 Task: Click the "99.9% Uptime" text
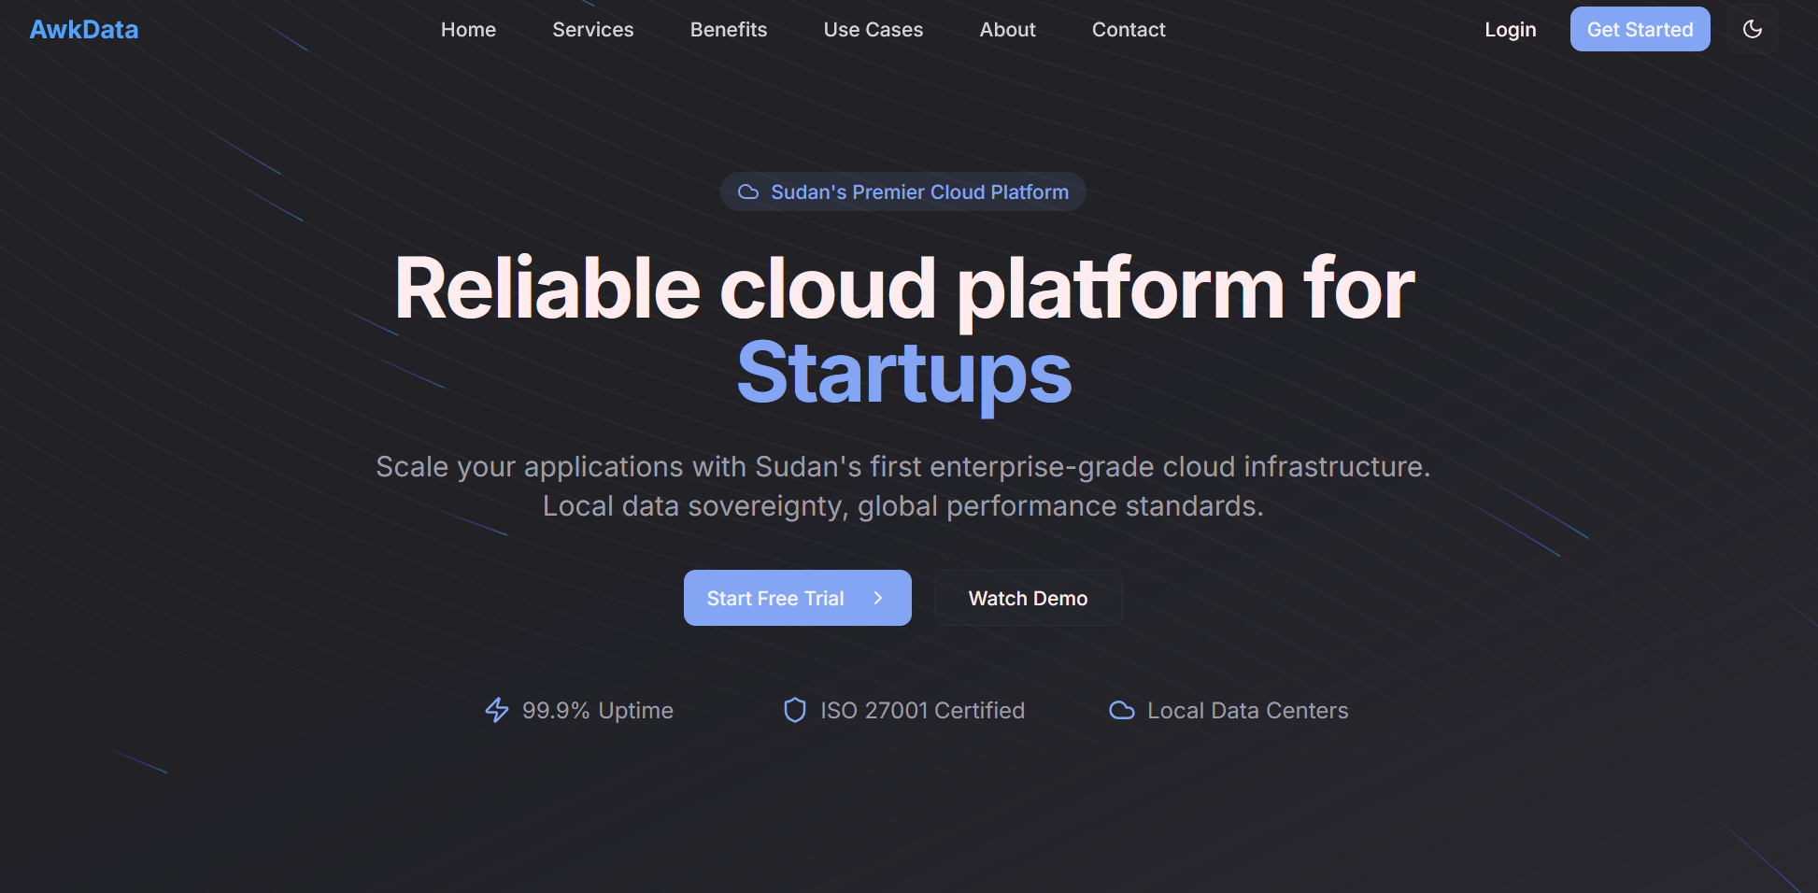point(598,710)
